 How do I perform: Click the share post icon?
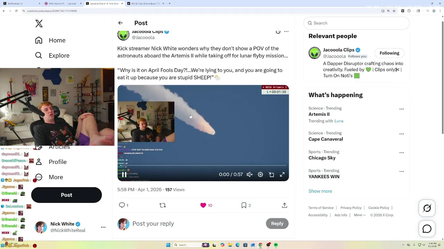coord(284,205)
